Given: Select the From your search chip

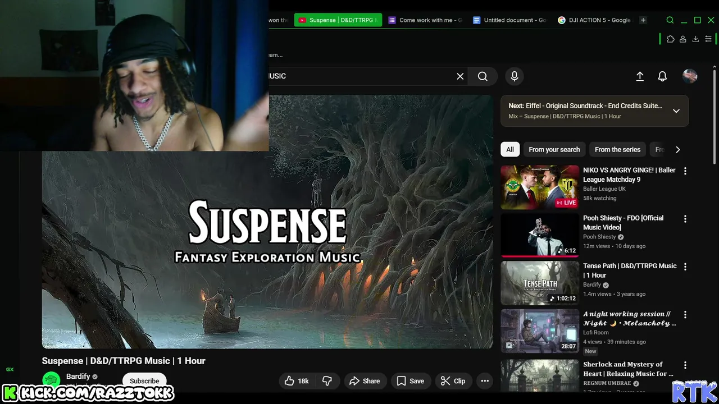Looking at the screenshot, I should coord(554,149).
